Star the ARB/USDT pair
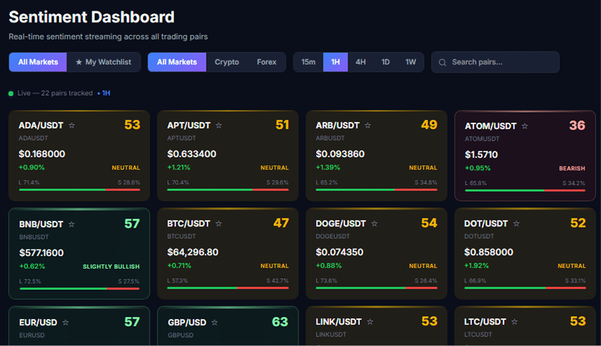The image size is (601, 346). (x=368, y=126)
